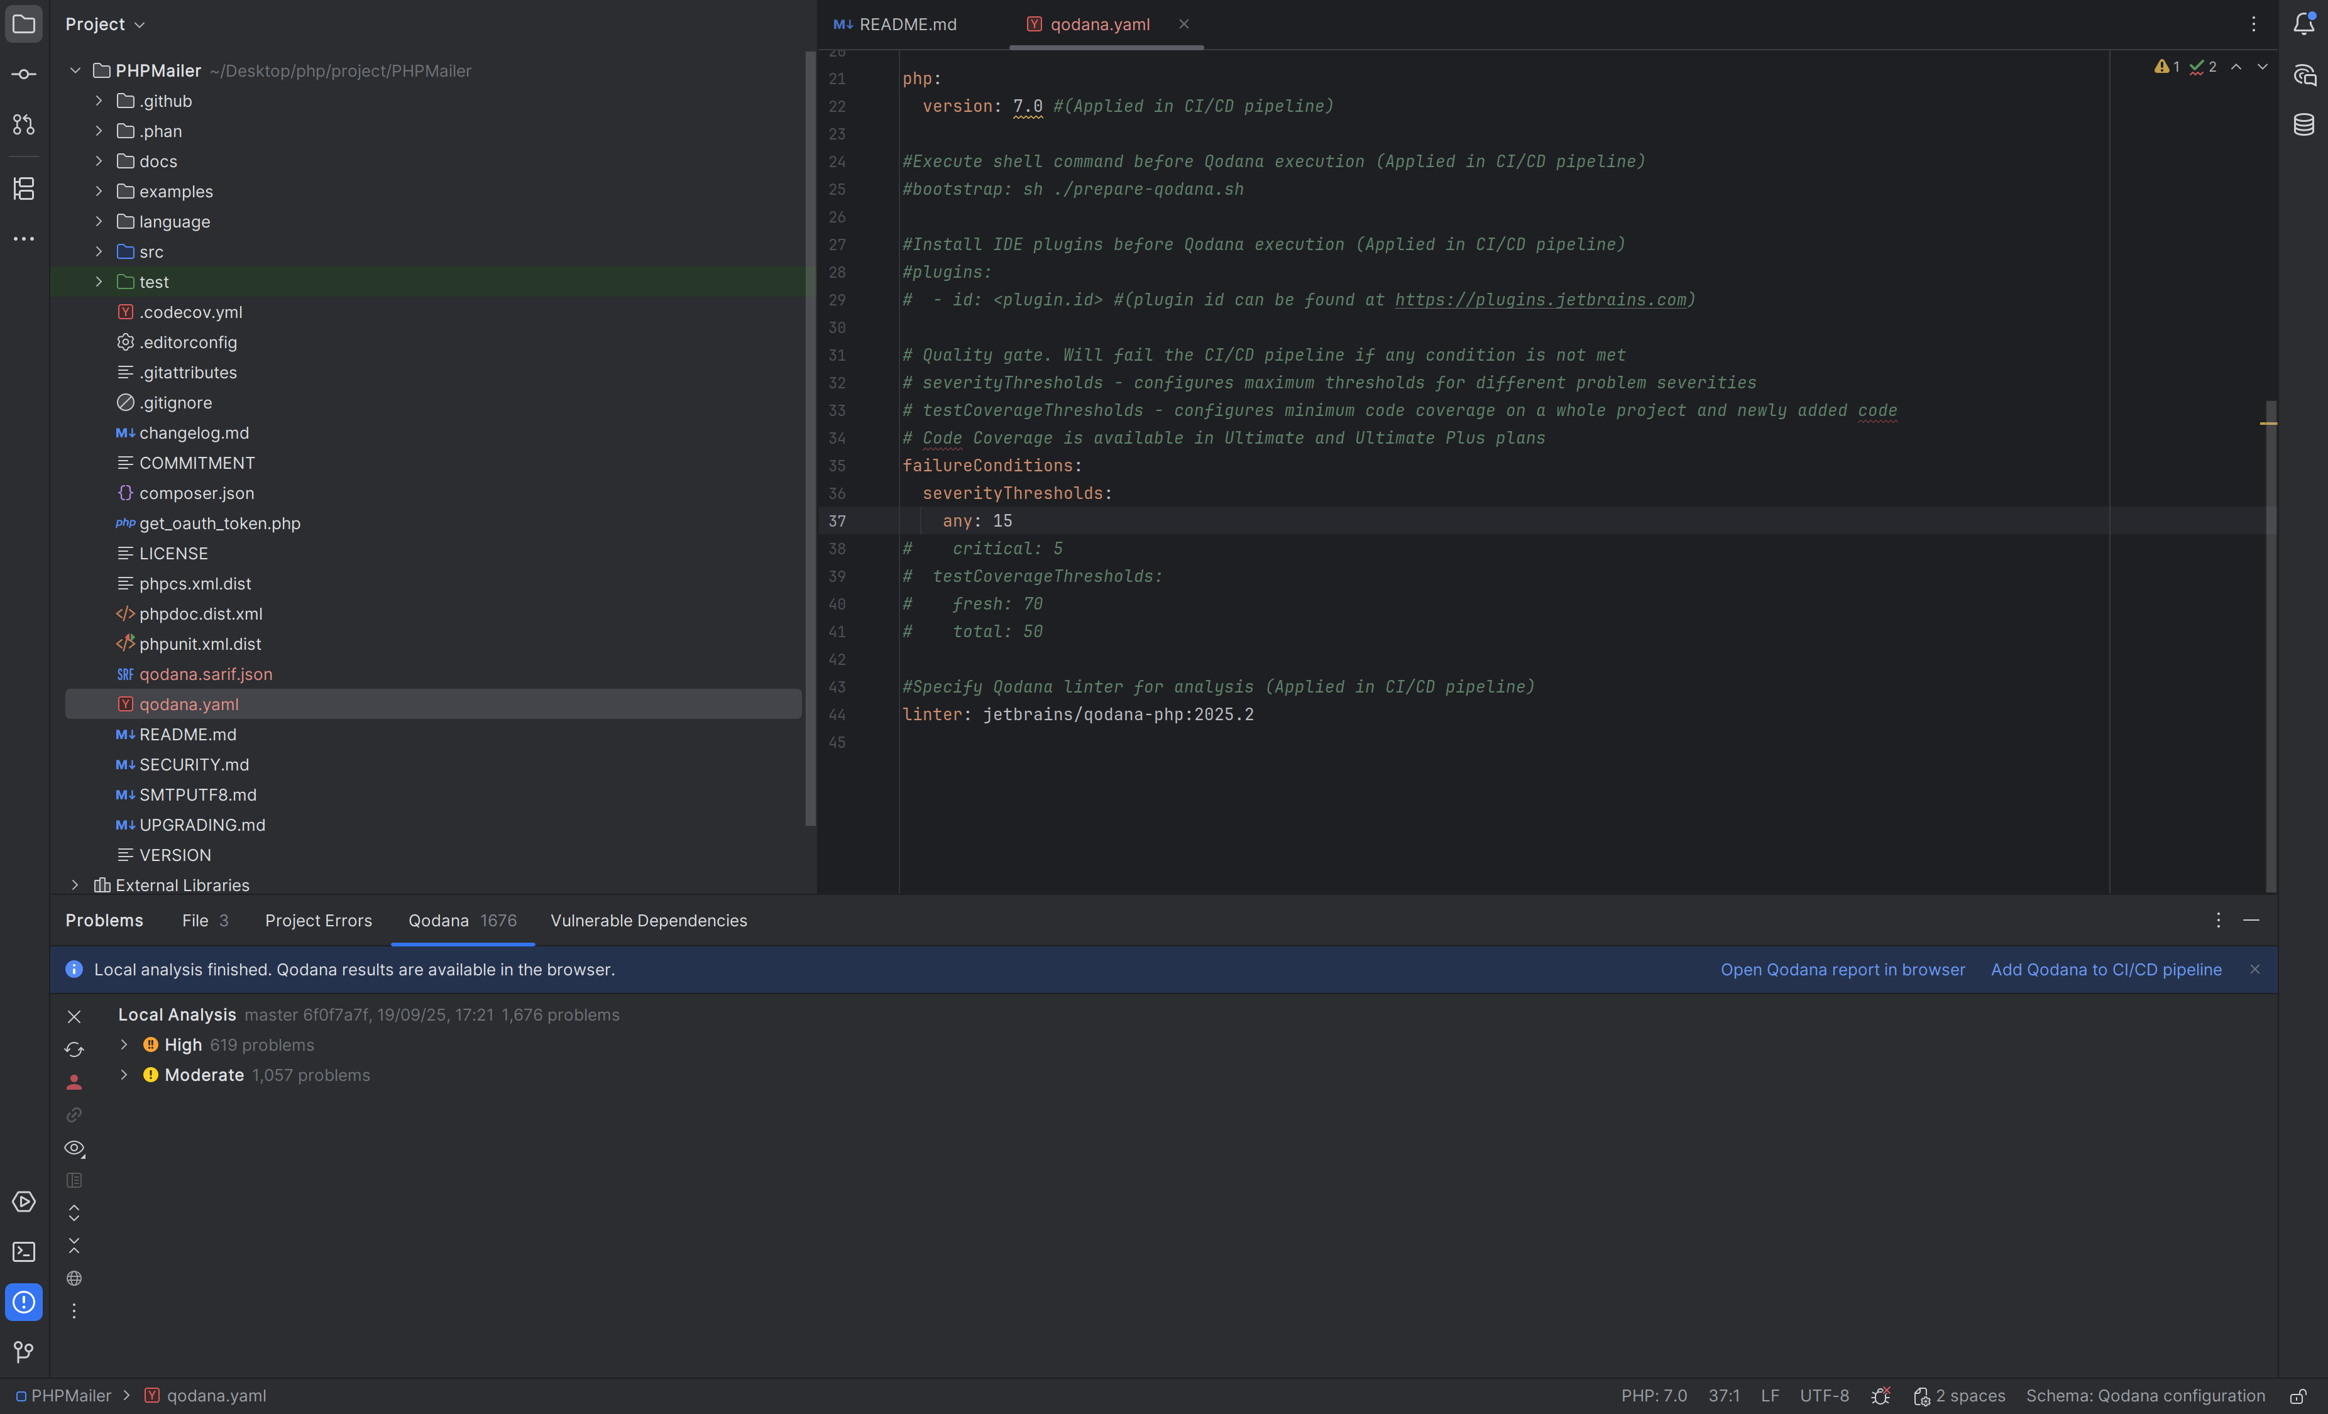The height and width of the screenshot is (1414, 2328).
Task: Open the Database tool window
Action: point(2304,124)
